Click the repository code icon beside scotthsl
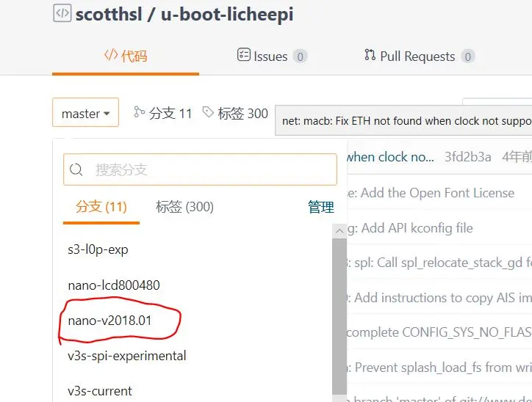Viewport: 532px width, 402px height. pos(62,14)
